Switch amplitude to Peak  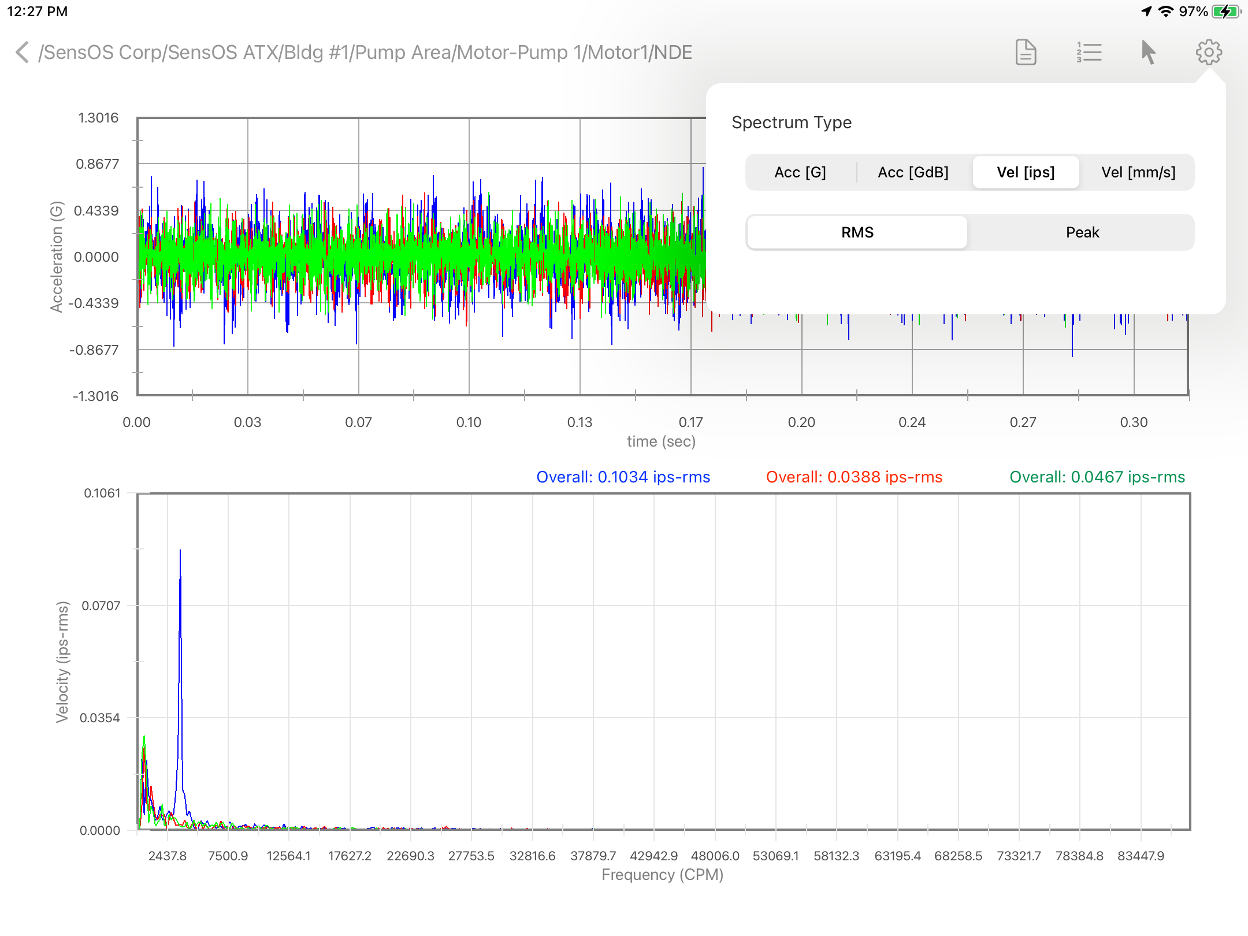tap(1082, 232)
